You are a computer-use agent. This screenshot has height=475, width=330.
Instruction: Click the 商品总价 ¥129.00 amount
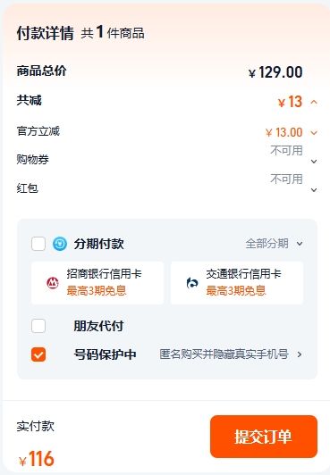[x=275, y=72]
